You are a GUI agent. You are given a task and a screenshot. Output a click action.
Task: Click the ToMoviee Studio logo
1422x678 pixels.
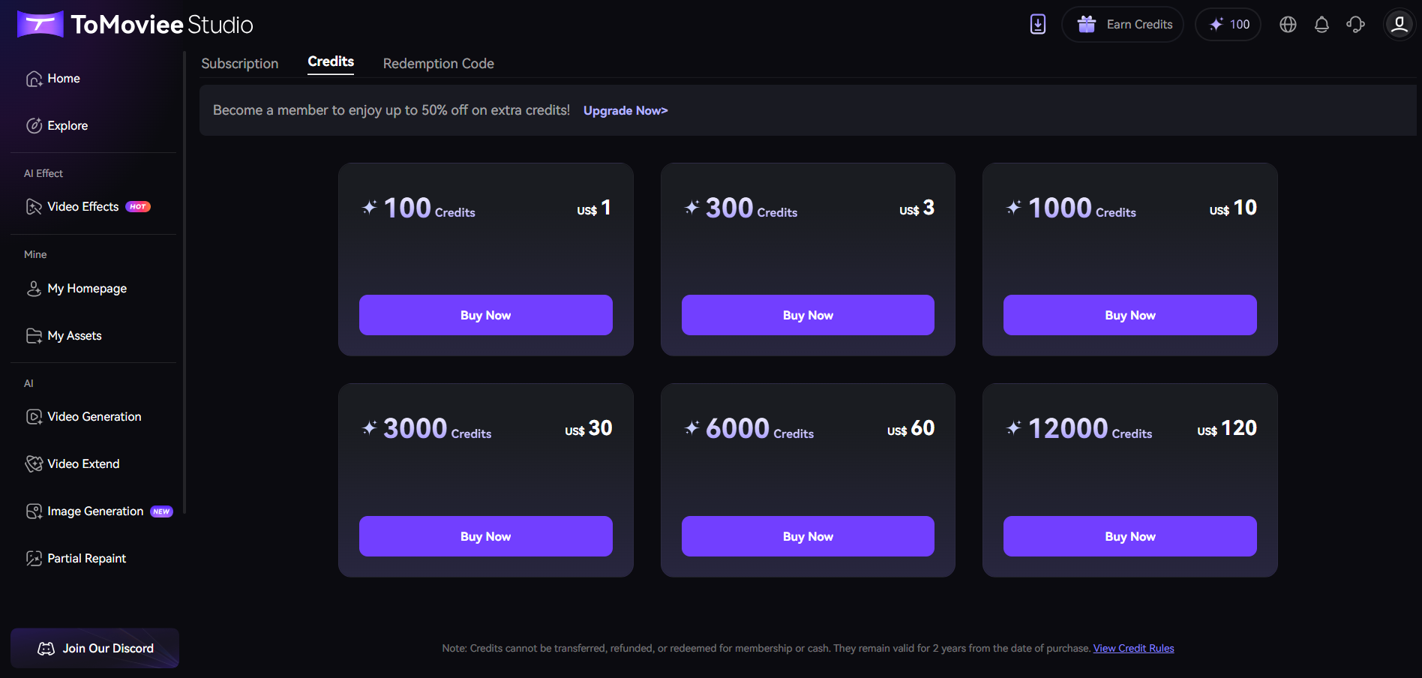click(136, 25)
